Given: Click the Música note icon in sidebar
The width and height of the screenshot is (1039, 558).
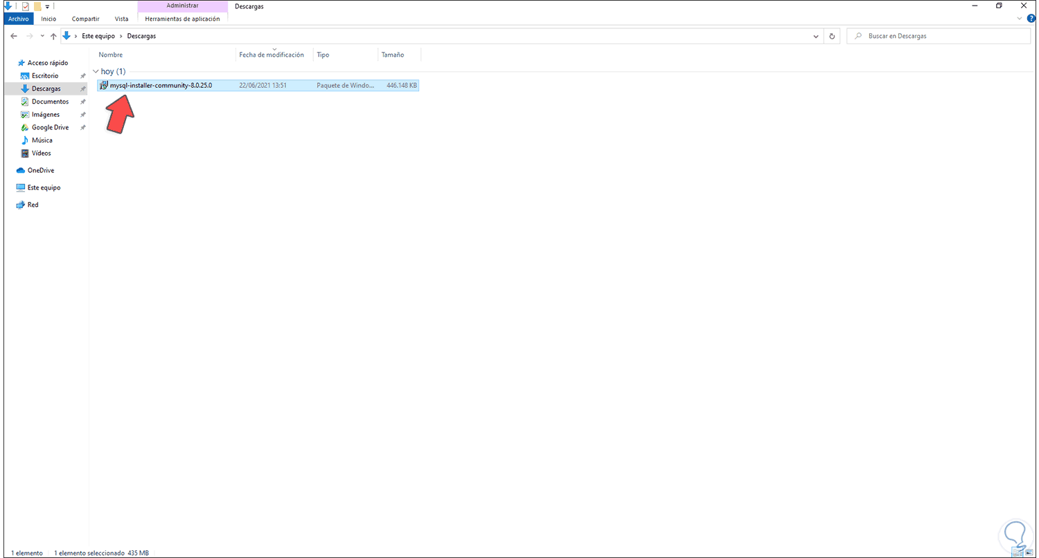Looking at the screenshot, I should [x=25, y=140].
